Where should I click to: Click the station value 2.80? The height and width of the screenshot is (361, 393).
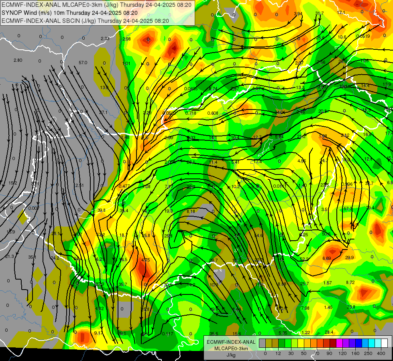point(18,60)
